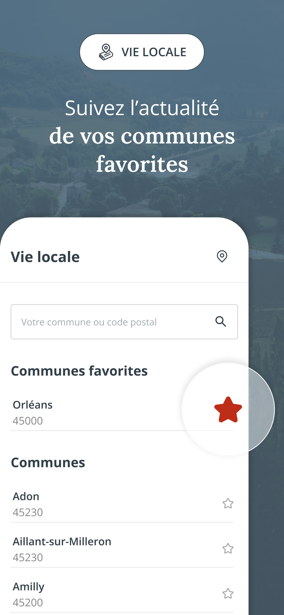Click the magnifying glass search icon
The image size is (284, 615).
(221, 322)
